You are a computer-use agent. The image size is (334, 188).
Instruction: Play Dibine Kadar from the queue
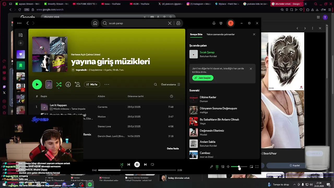click(x=222, y=99)
